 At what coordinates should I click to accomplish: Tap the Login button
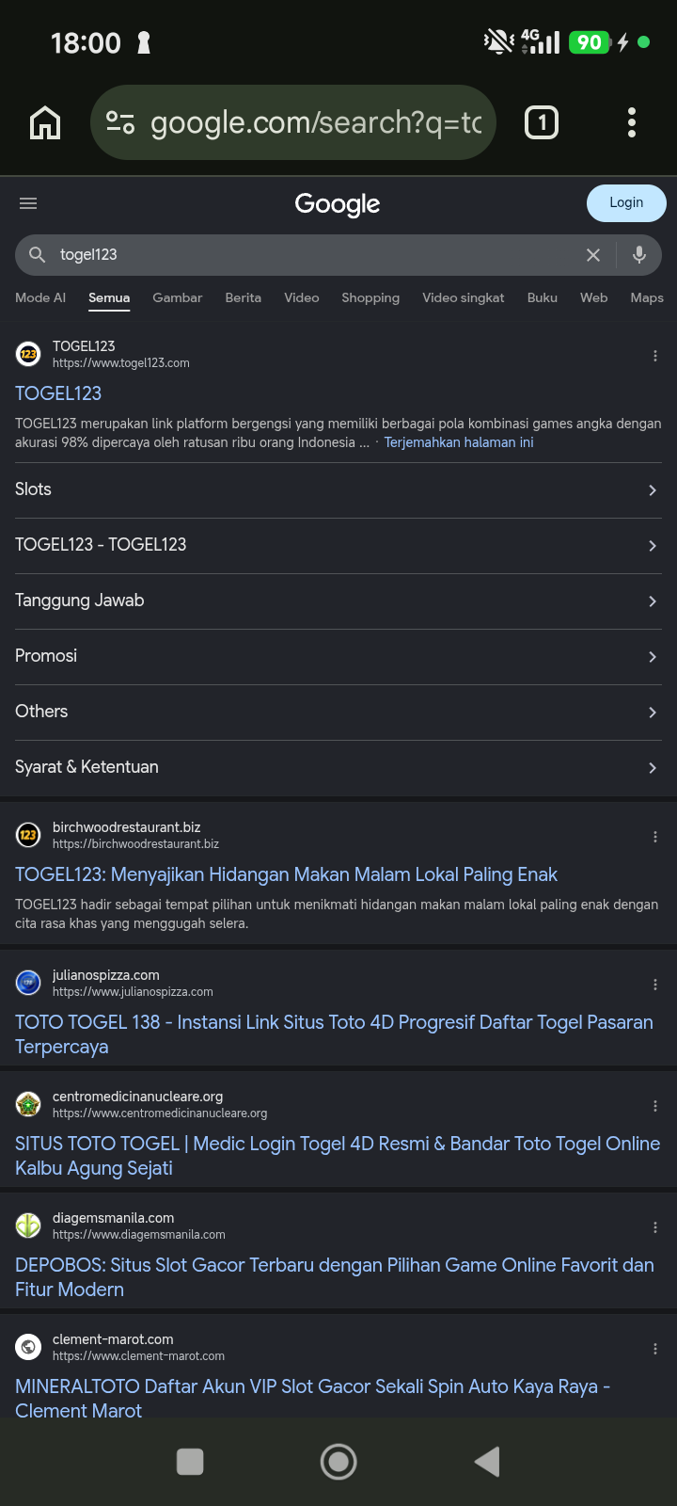(626, 203)
